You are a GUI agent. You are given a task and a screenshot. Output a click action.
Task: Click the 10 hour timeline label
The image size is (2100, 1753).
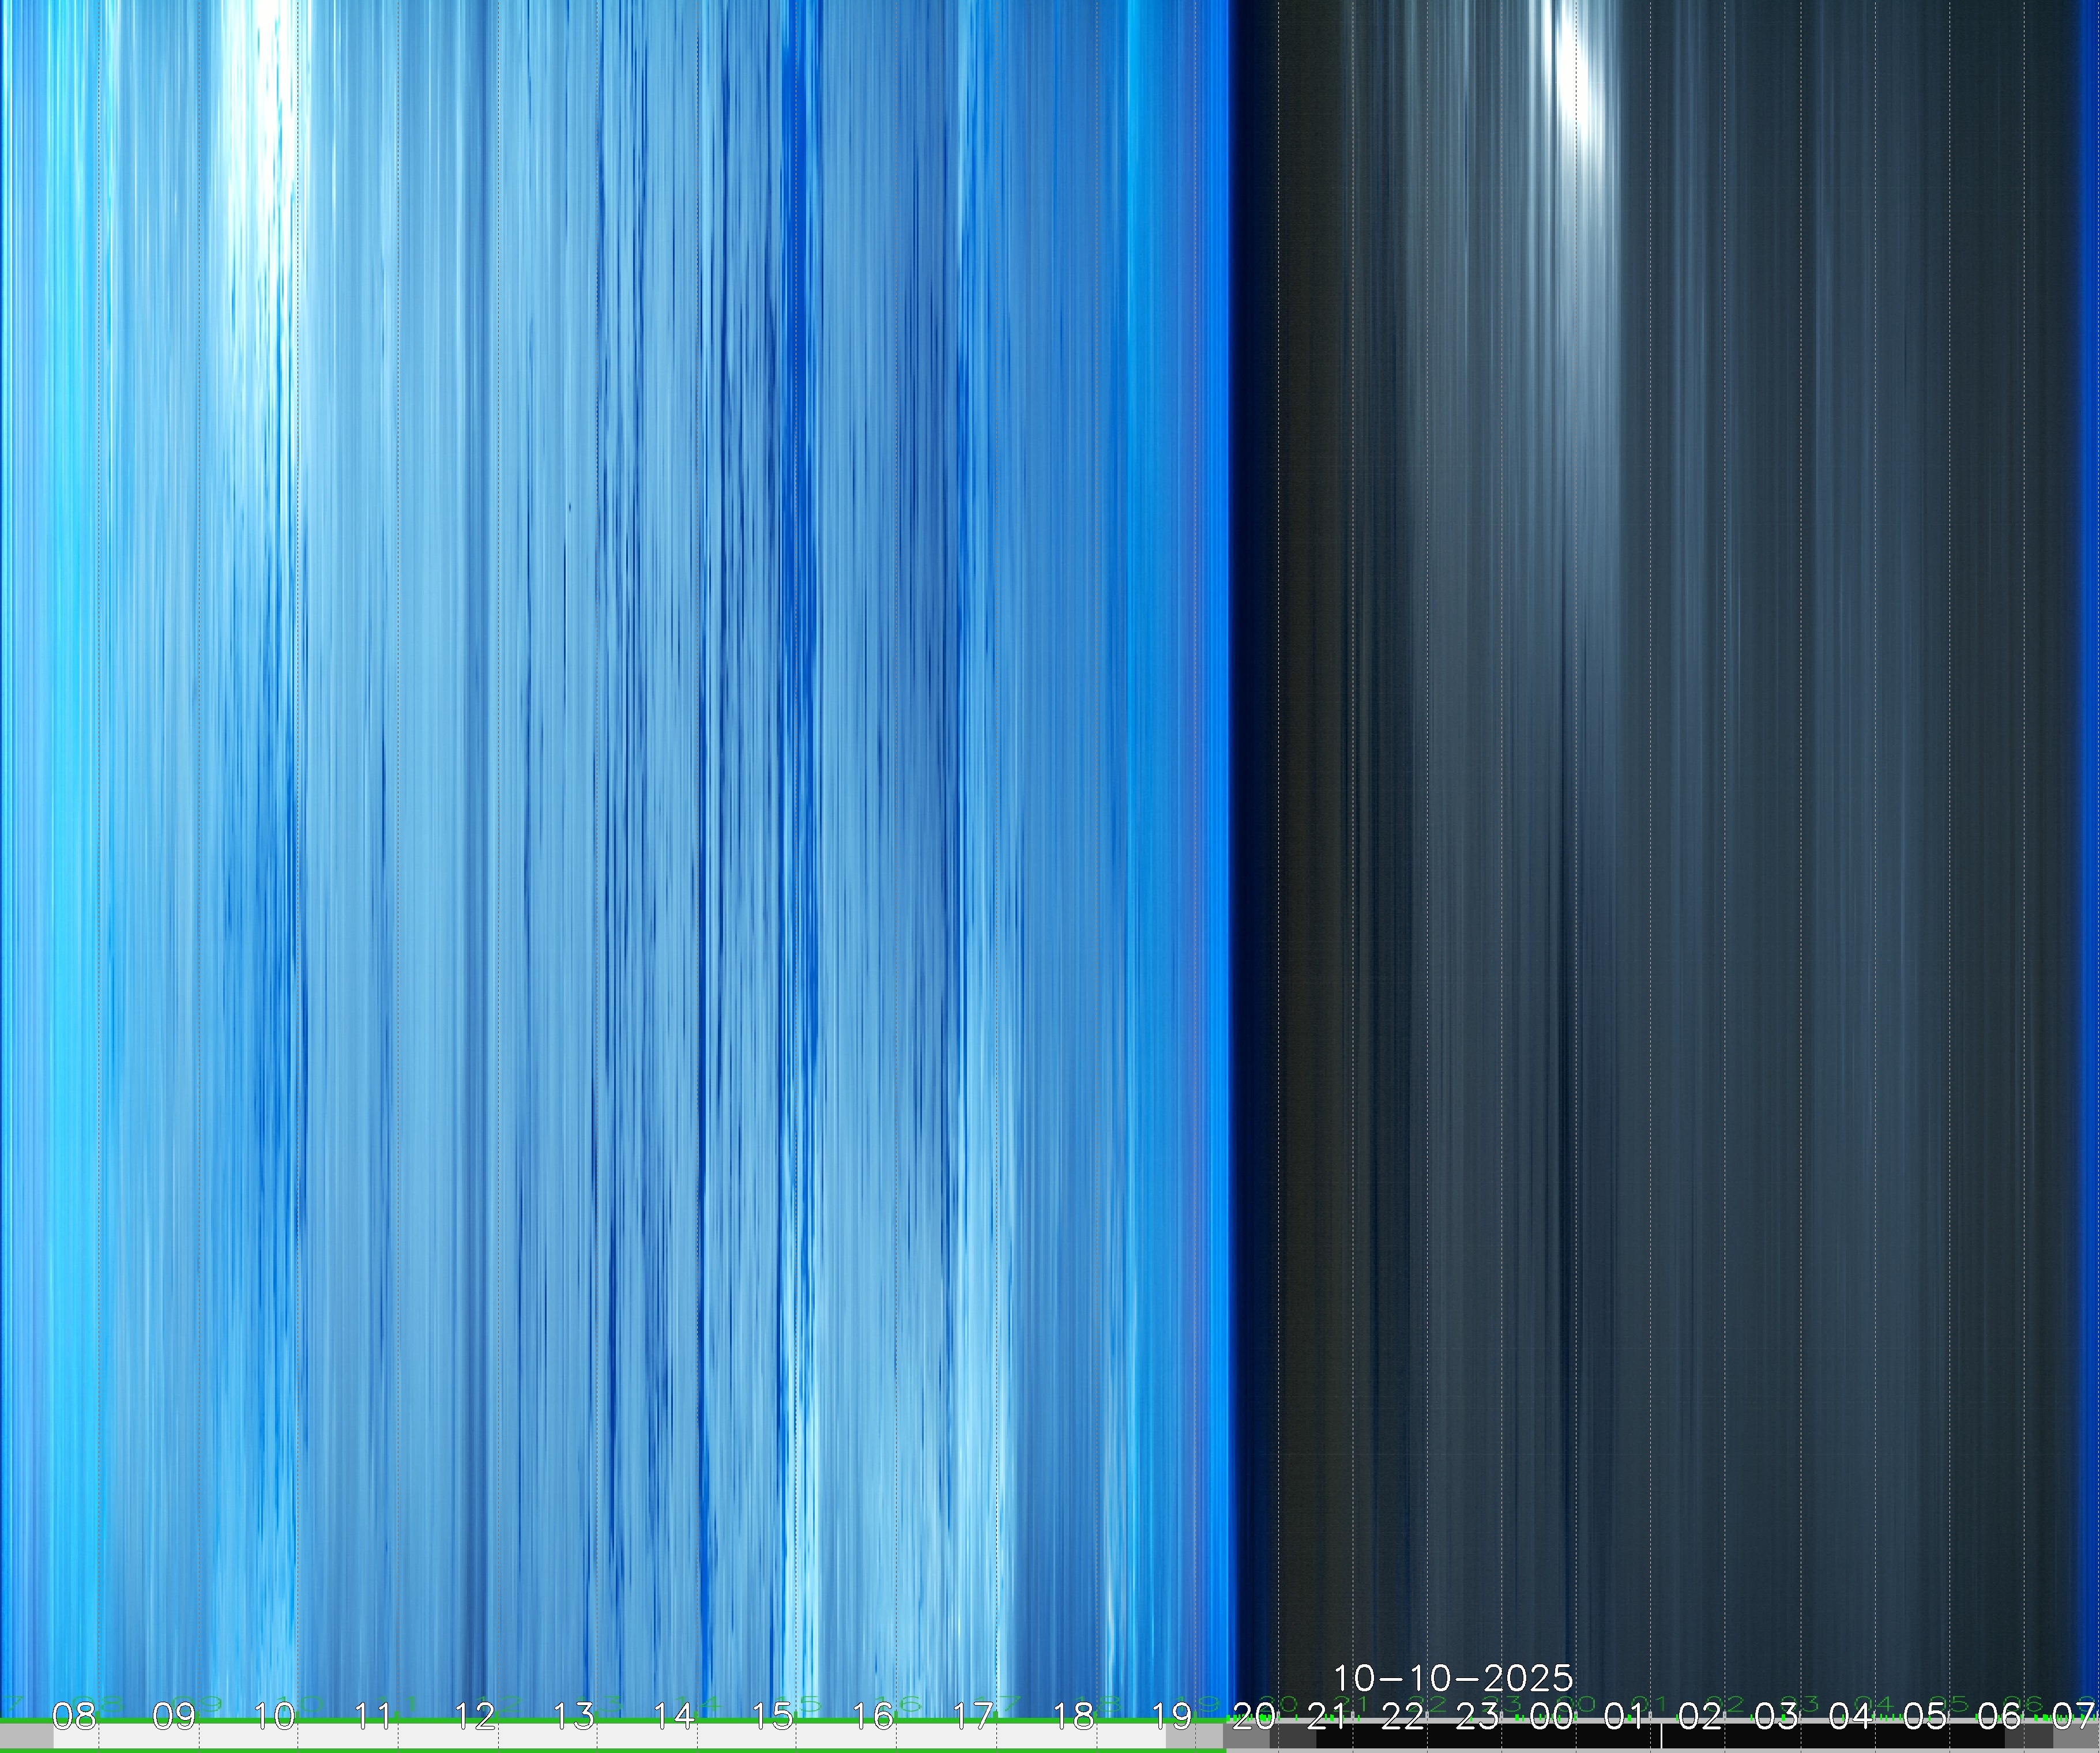[274, 1717]
